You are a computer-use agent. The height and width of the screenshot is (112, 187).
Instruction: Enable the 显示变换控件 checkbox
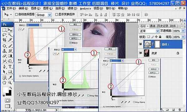[x=56, y=14]
